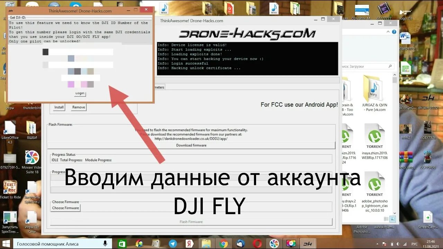This screenshot has height=249, width=443.
Task: Click the Login button in the DJI-ID dialog
Action: click(80, 93)
